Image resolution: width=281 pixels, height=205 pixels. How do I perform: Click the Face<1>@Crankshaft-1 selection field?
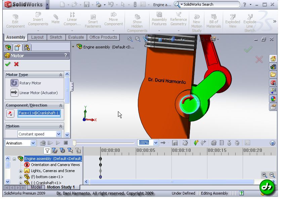point(39,113)
